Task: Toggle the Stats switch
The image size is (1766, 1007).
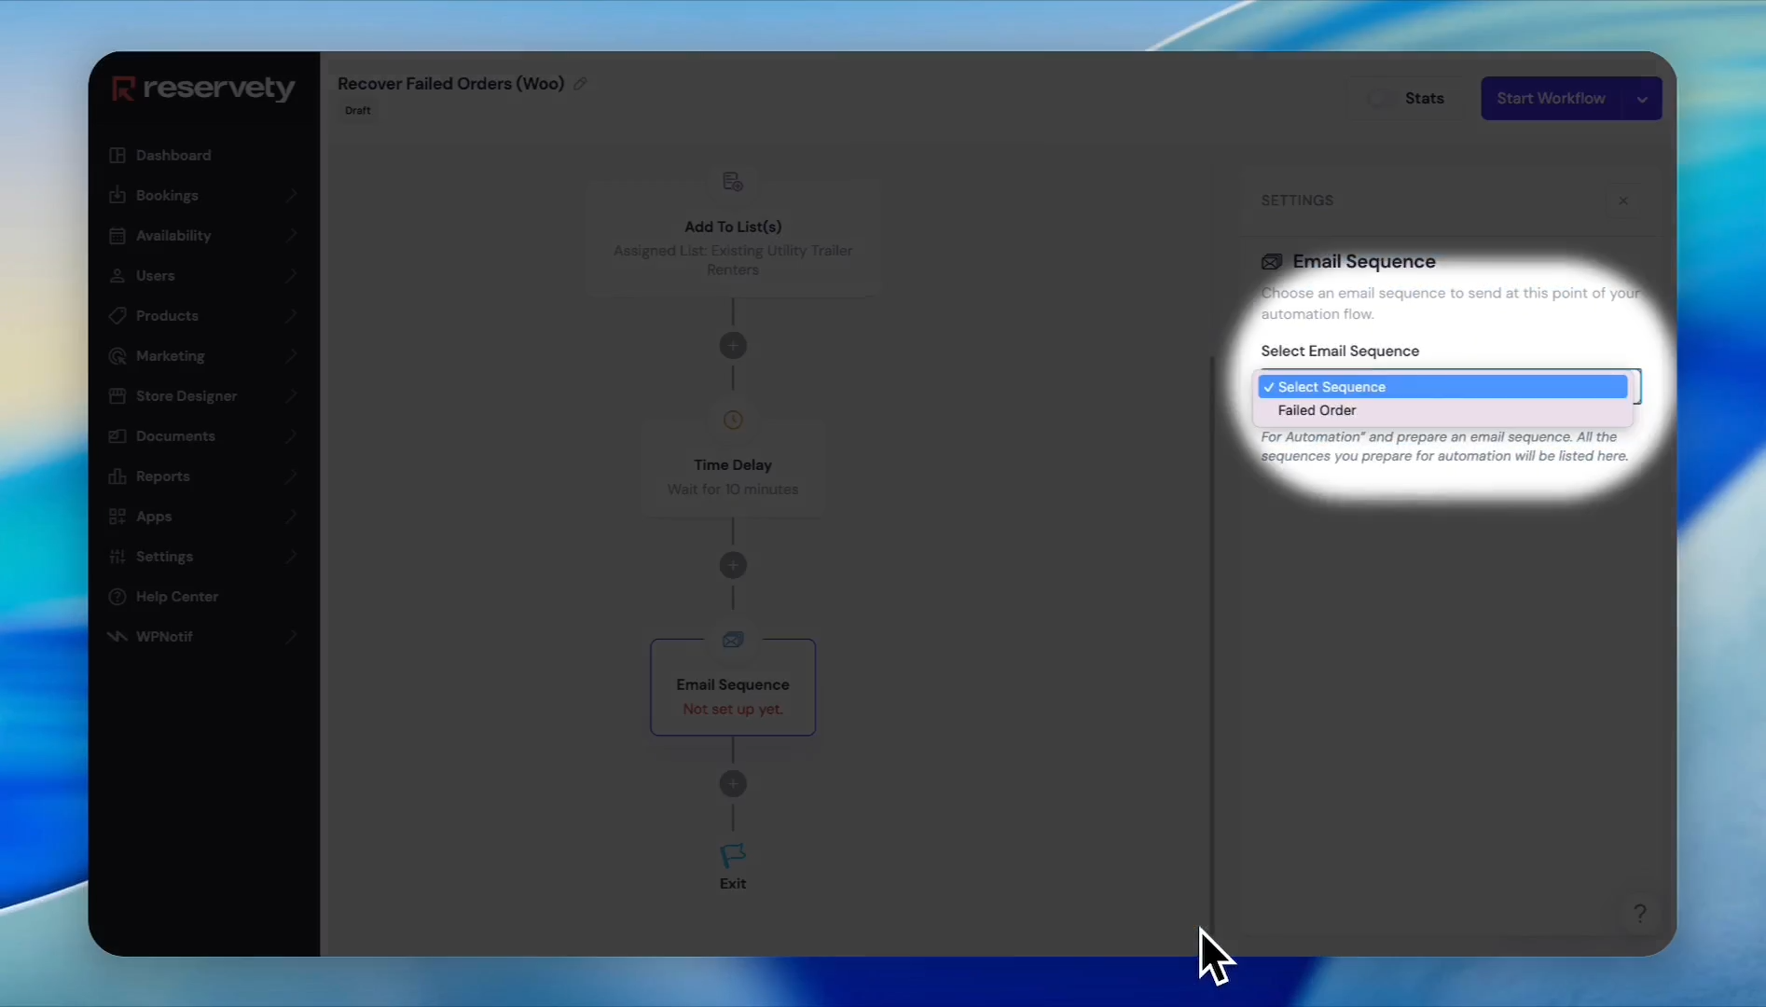Action: (x=1379, y=99)
